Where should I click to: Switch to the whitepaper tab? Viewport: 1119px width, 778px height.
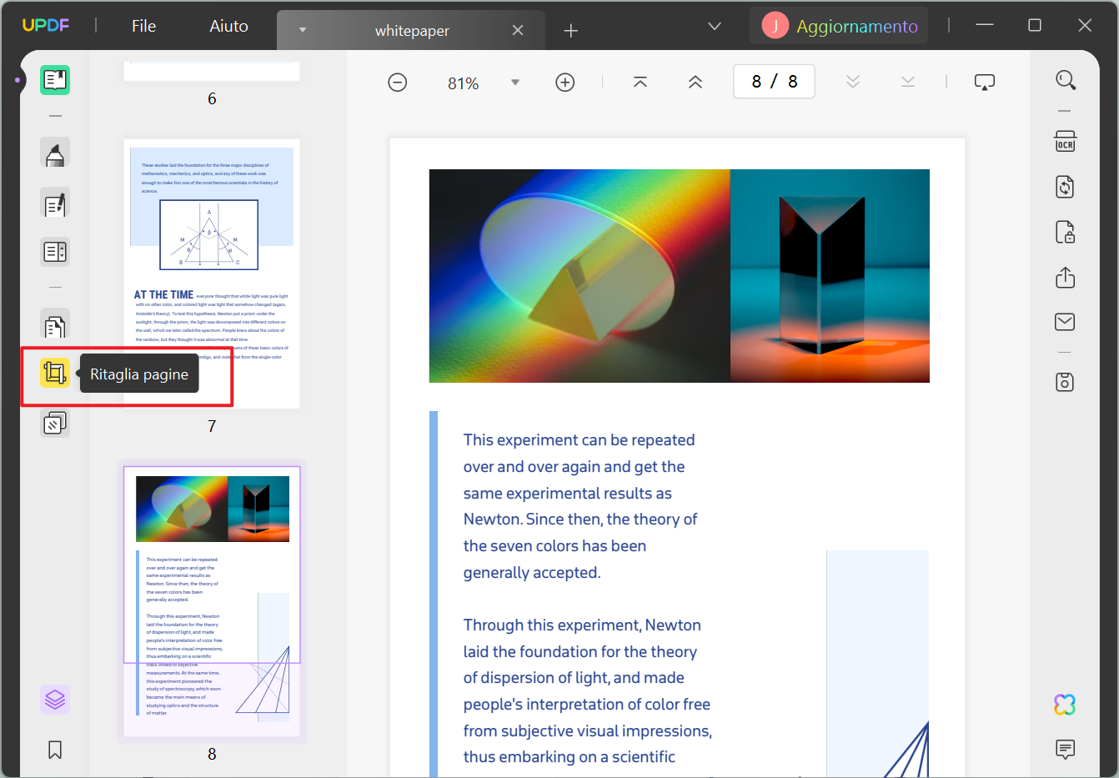[412, 31]
